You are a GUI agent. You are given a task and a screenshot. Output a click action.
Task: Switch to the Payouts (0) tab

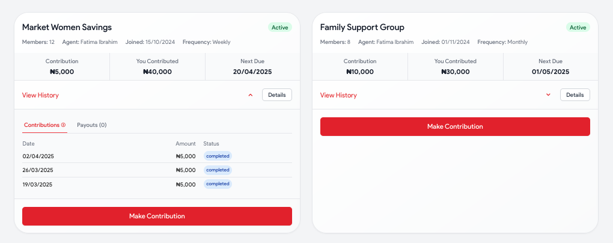click(92, 125)
